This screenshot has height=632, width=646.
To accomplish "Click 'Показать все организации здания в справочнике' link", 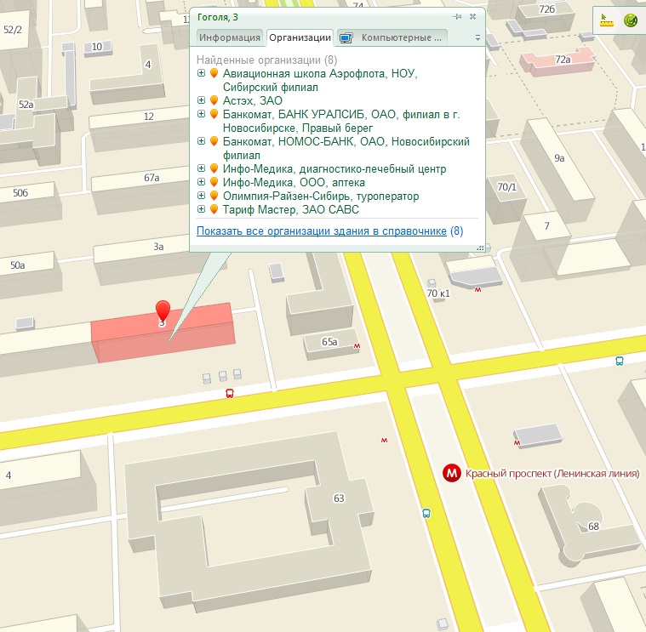I will (321, 231).
